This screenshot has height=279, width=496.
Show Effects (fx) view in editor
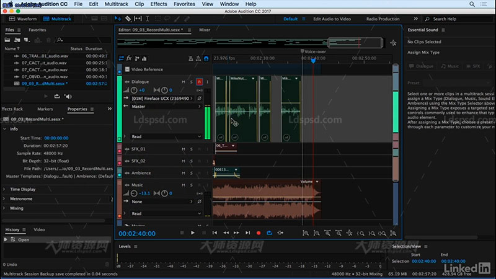129,58
